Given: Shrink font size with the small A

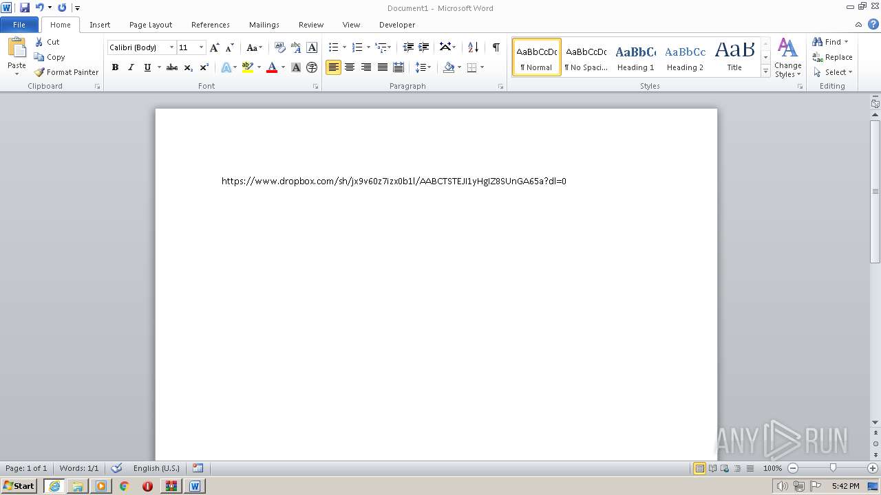Looking at the screenshot, I should point(230,47).
